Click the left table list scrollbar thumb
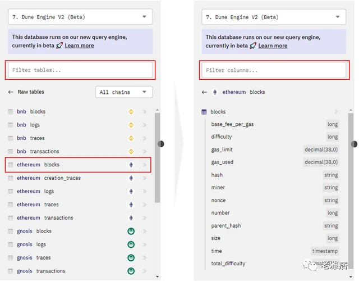The height and width of the screenshot is (281, 359). [x=157, y=158]
